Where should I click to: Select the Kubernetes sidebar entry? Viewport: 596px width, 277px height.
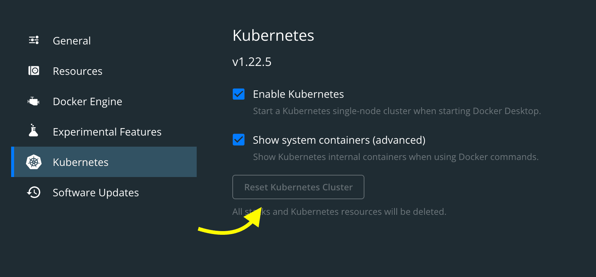(81, 162)
